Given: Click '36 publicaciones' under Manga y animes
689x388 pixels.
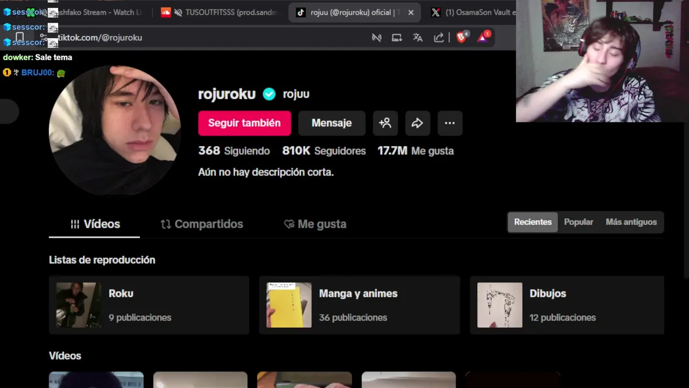Looking at the screenshot, I should coord(353,317).
